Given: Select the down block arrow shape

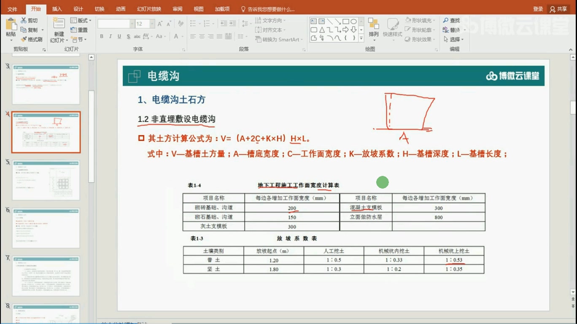Looking at the screenshot, I should 353,30.
